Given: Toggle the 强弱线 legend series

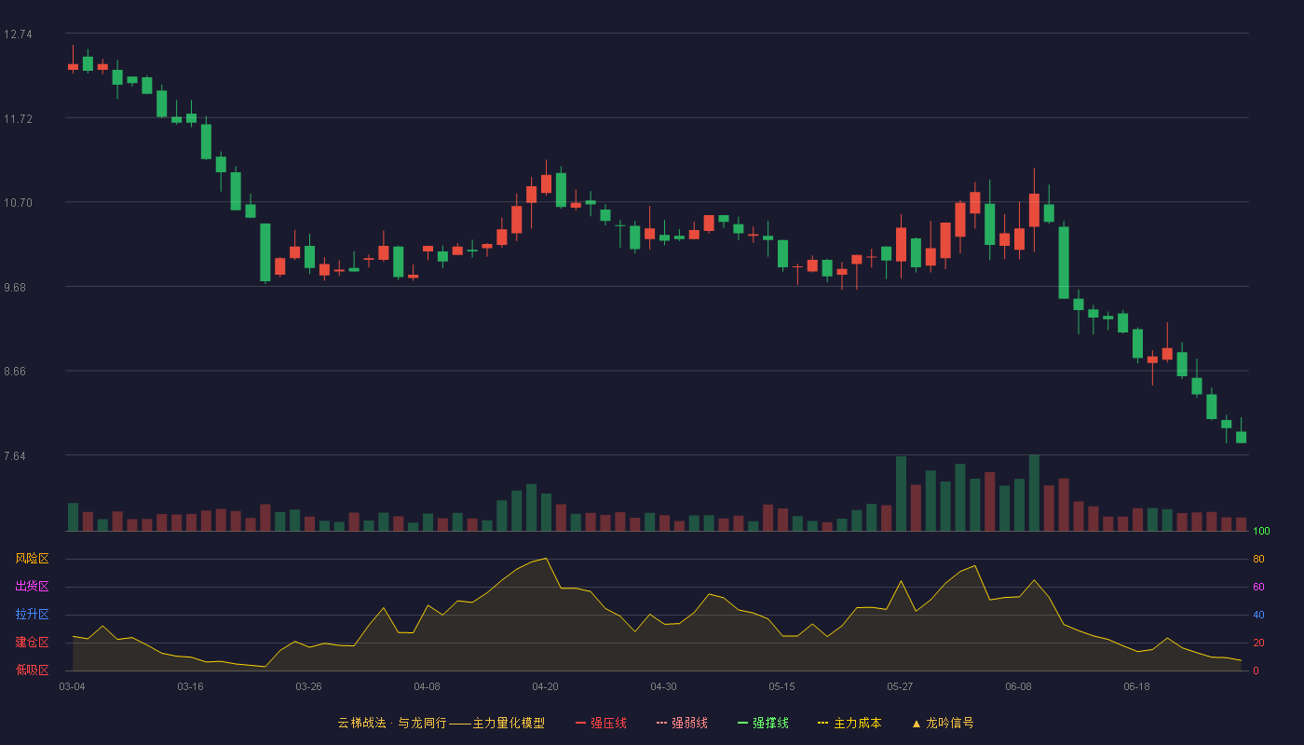Looking at the screenshot, I should tap(682, 723).
